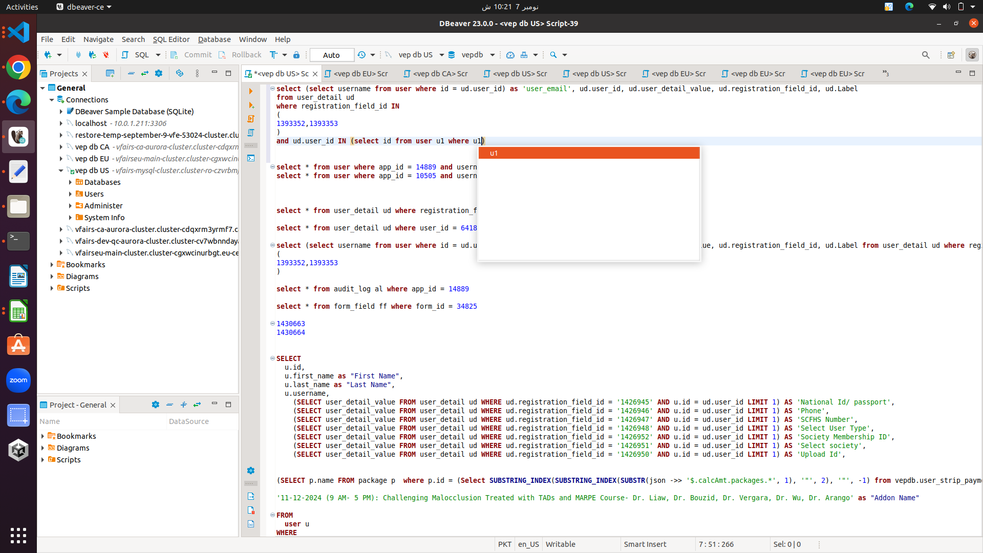Image resolution: width=983 pixels, height=553 pixels.
Task: Toggle the Auto commit mode box
Action: tap(331, 55)
